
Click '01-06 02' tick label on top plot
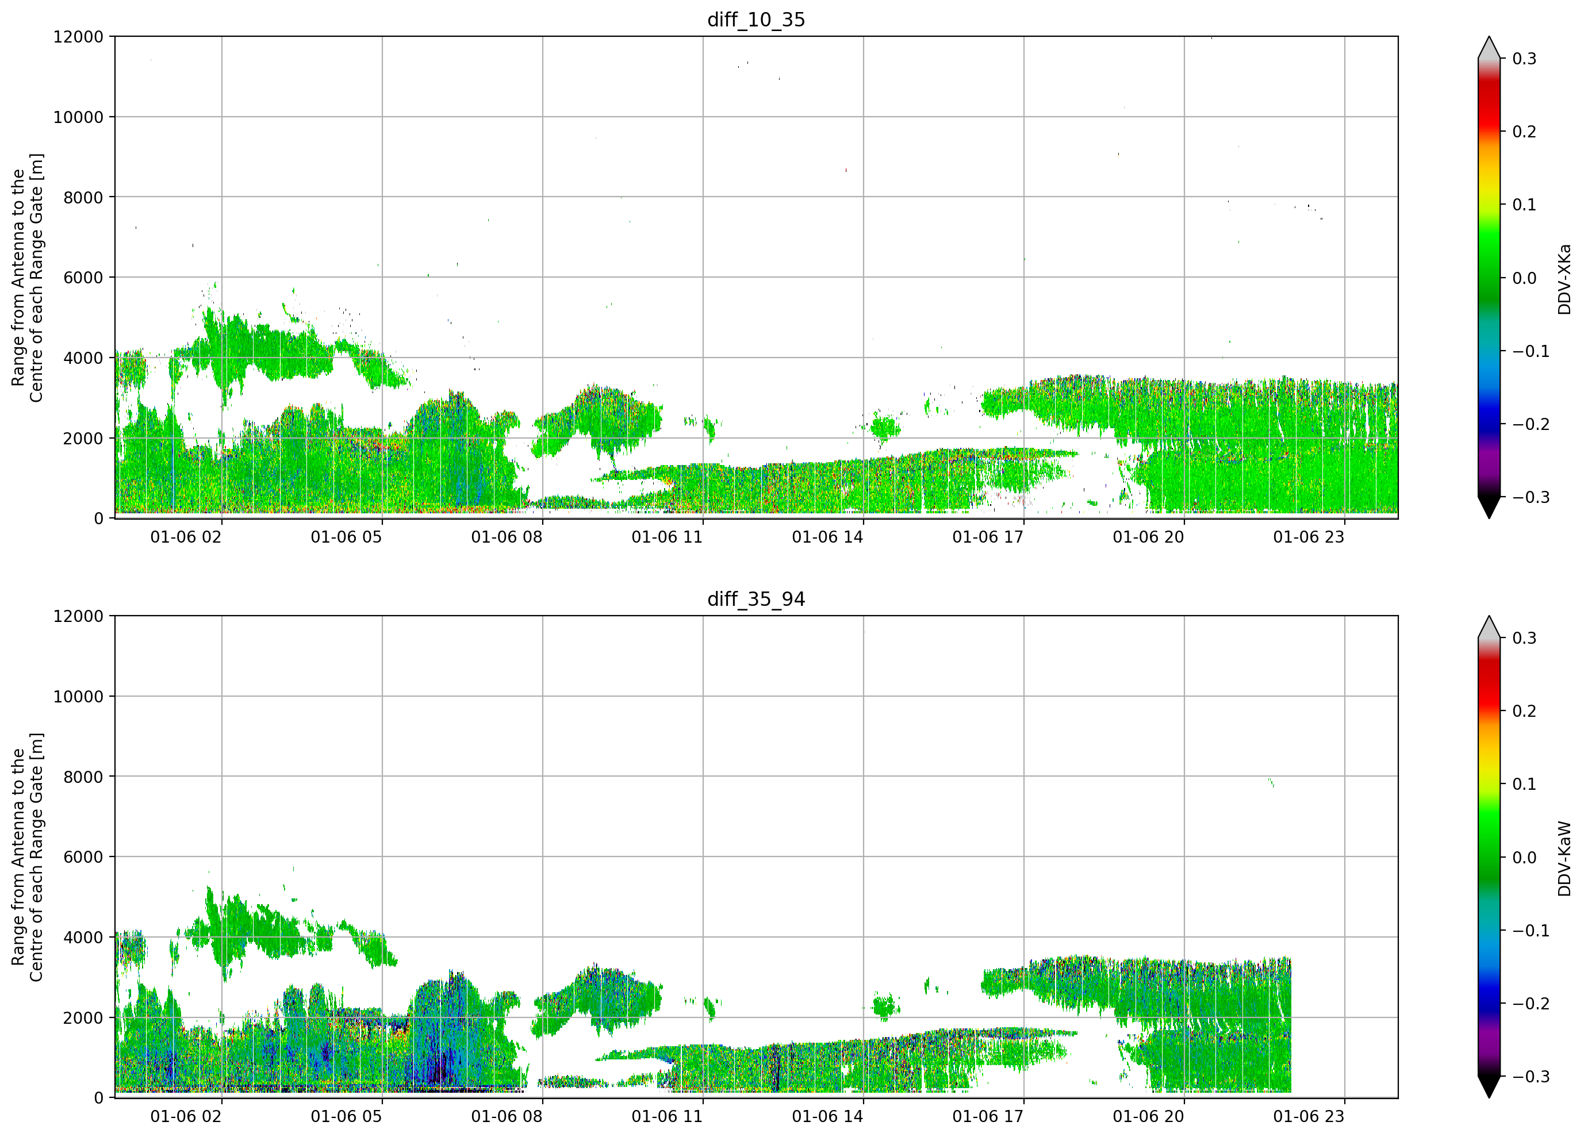pos(186,537)
